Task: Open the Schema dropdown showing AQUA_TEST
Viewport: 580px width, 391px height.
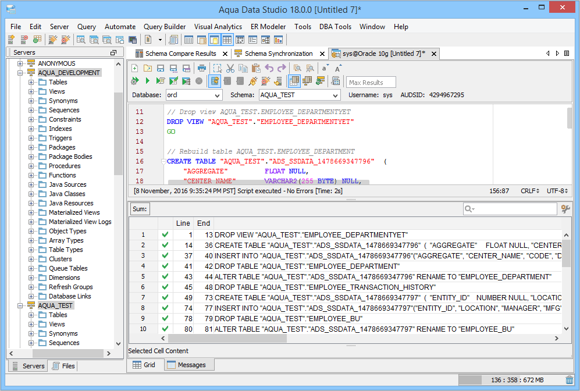Action: tap(300, 95)
